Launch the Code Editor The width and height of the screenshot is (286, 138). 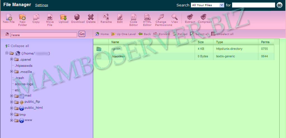pyautogui.click(x=134, y=20)
